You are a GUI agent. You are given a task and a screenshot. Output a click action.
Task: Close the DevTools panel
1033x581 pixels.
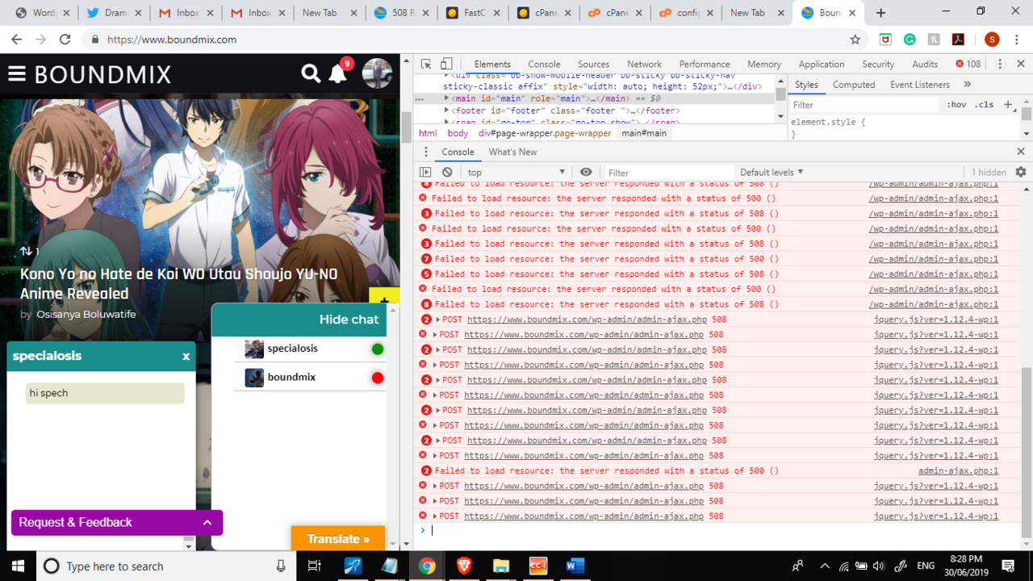(1020, 64)
